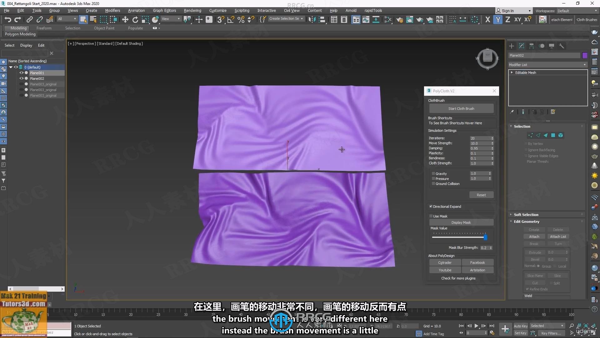Choose the Select and Rotate tool
Screen dimensions: 600x338
pyautogui.click(x=135, y=19)
